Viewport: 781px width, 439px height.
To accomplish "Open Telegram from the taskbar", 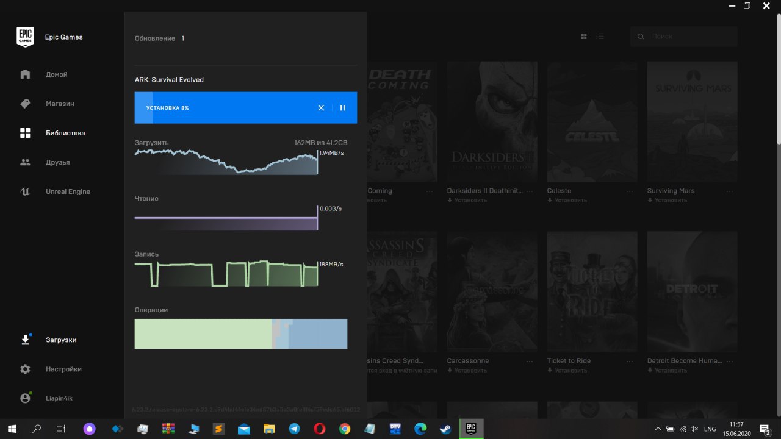I will pyautogui.click(x=294, y=429).
